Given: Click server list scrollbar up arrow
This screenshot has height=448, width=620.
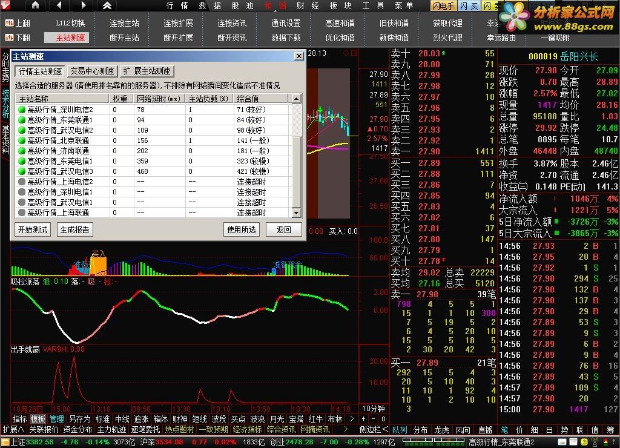Looking at the screenshot, I should pyautogui.click(x=297, y=99).
